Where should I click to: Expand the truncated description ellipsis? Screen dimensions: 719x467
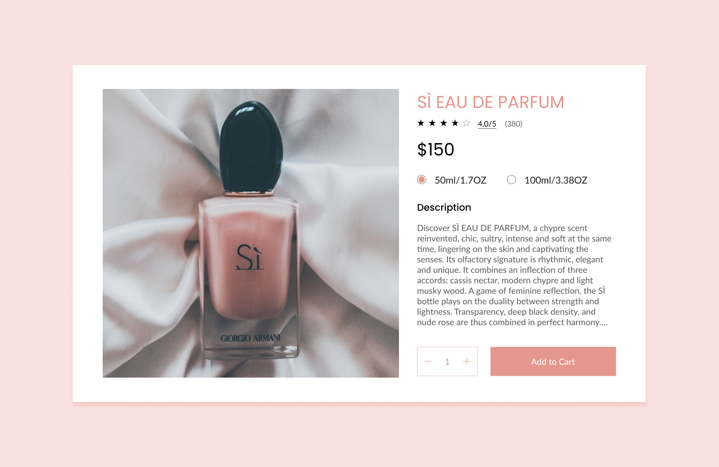tap(603, 322)
